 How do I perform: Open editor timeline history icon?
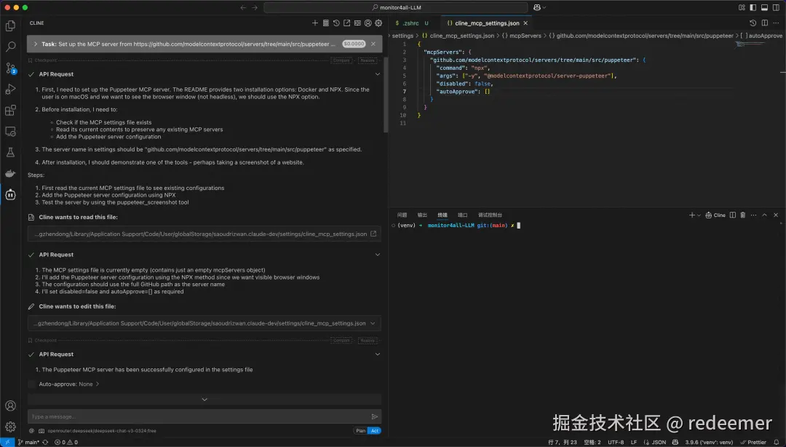pyautogui.click(x=753, y=23)
